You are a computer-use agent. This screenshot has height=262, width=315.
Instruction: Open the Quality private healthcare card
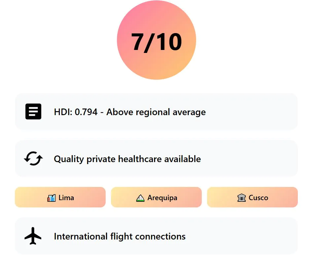[x=156, y=158]
